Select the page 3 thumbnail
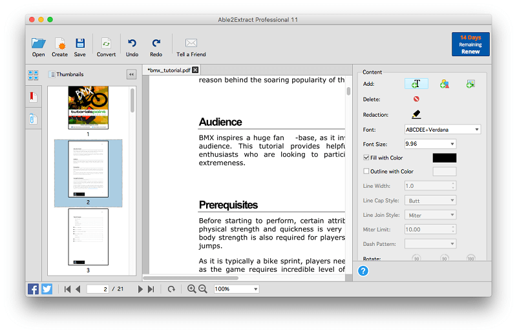517x333 pixels. [x=88, y=237]
